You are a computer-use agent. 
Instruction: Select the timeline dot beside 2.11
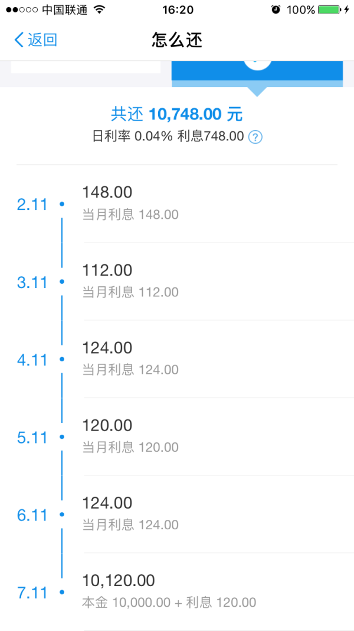[61, 203]
